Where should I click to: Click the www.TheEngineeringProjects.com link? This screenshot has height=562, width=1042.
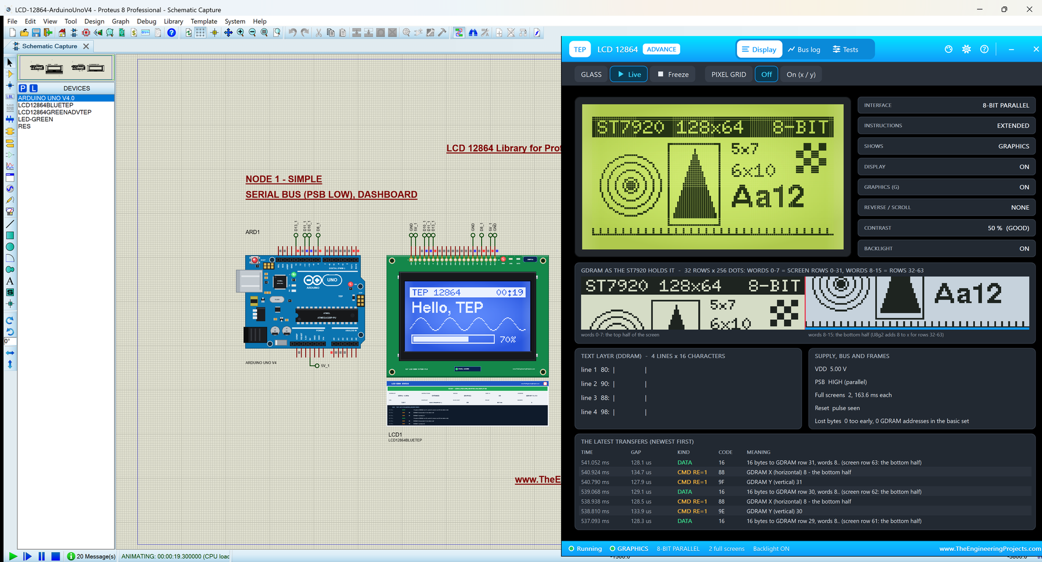pyautogui.click(x=990, y=549)
